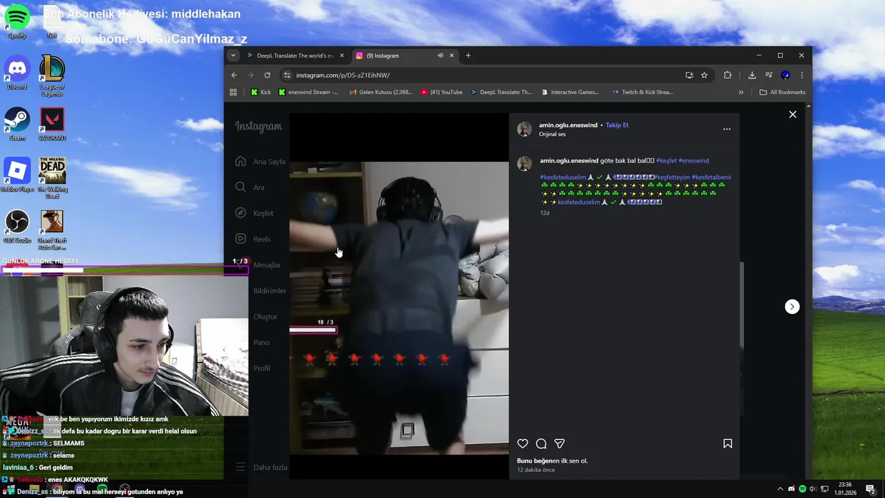Open Chrome media controls icon
885x498 pixels.
coord(768,75)
